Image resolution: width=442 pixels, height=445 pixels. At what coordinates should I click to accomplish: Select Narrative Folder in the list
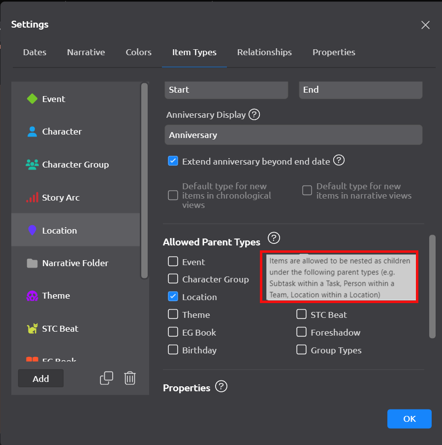(75, 263)
